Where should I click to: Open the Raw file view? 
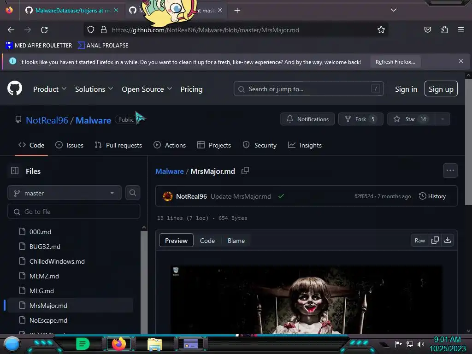(419, 240)
